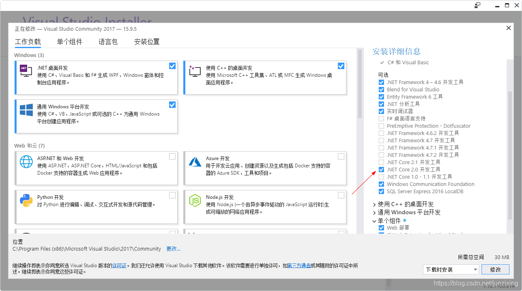This screenshot has height=291, width=522.
Task: Click the 修改 button
Action: (496, 269)
